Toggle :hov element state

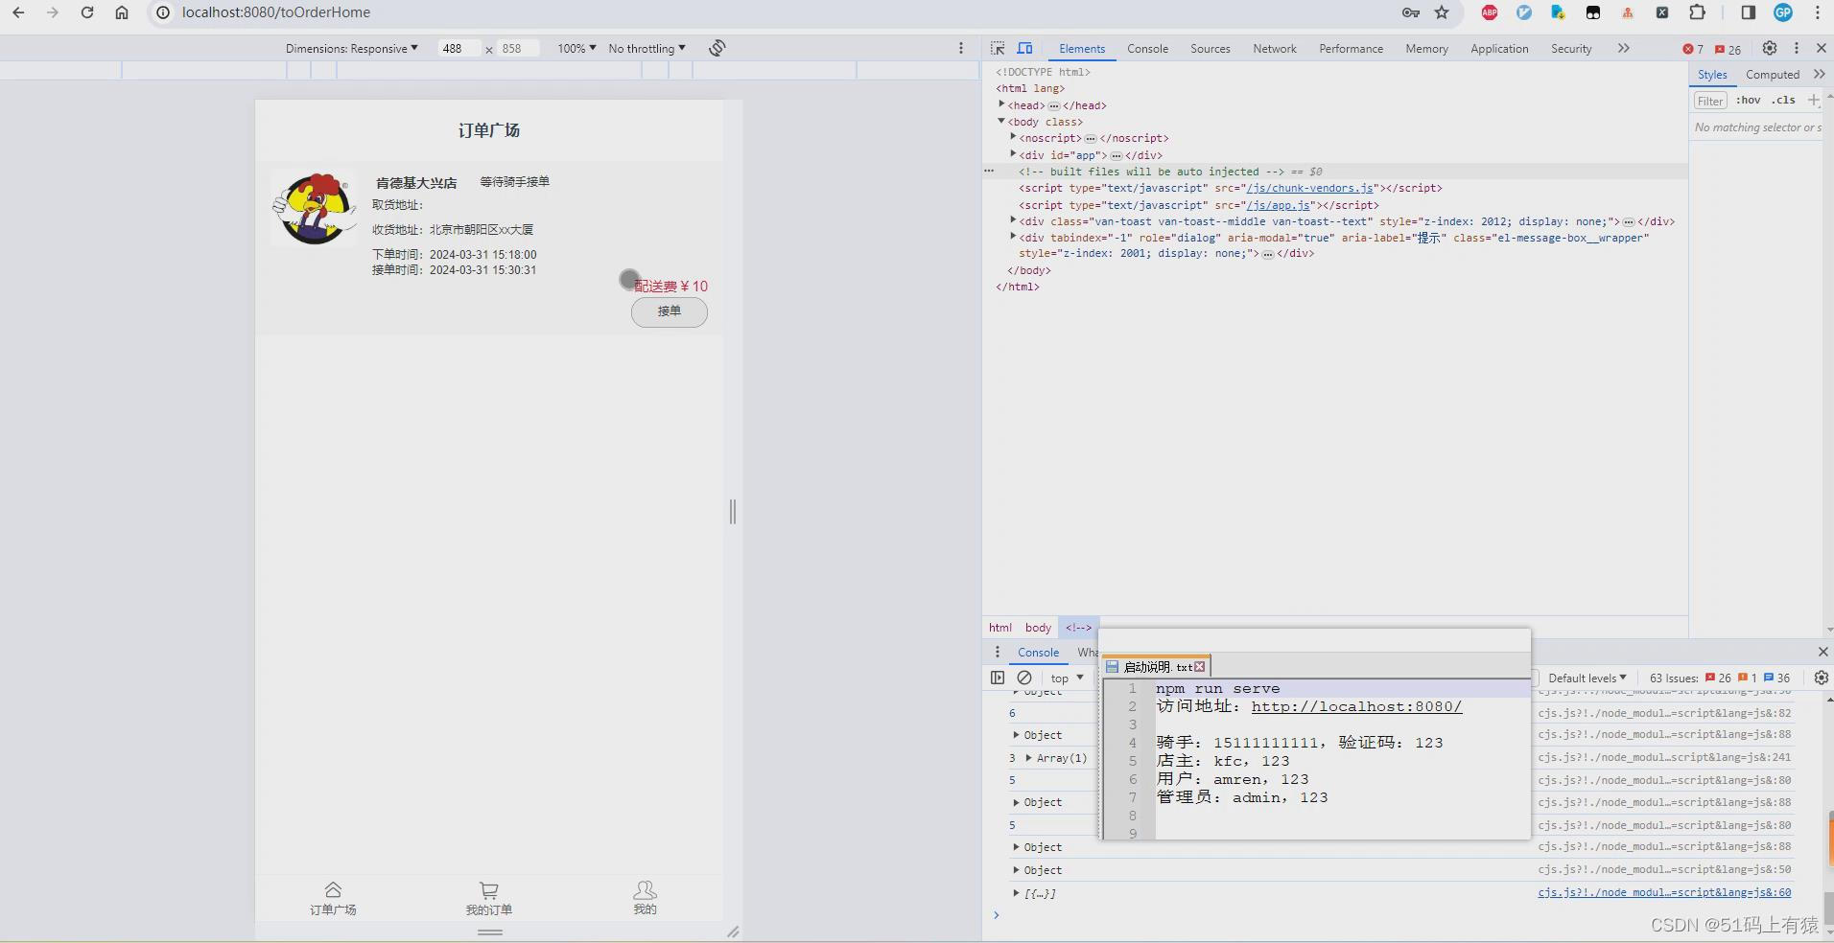coord(1749,100)
